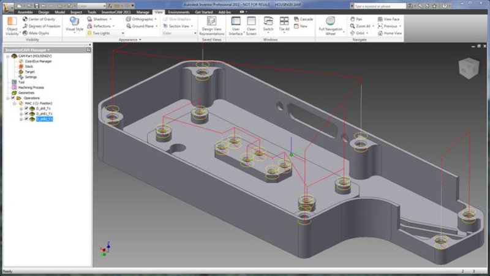This screenshot has height=276, width=490.
Task: Collapse the CAM-Part (HOUSINGIV) tree node
Action: [x=7, y=56]
